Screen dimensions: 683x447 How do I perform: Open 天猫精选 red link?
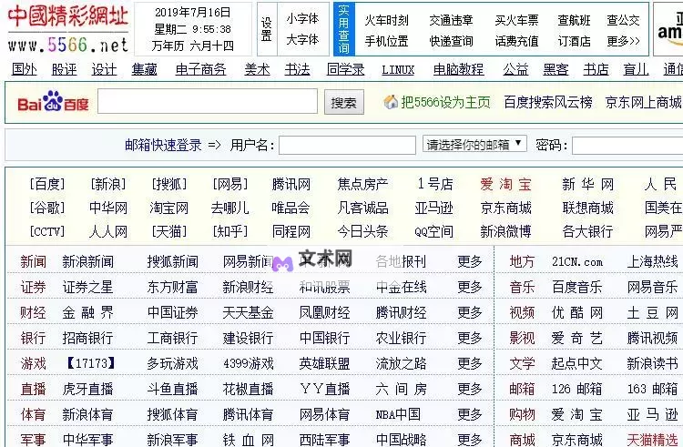653,440
